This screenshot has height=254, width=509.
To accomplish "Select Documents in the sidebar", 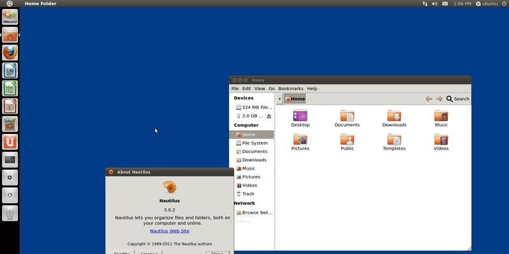I will point(251,151).
